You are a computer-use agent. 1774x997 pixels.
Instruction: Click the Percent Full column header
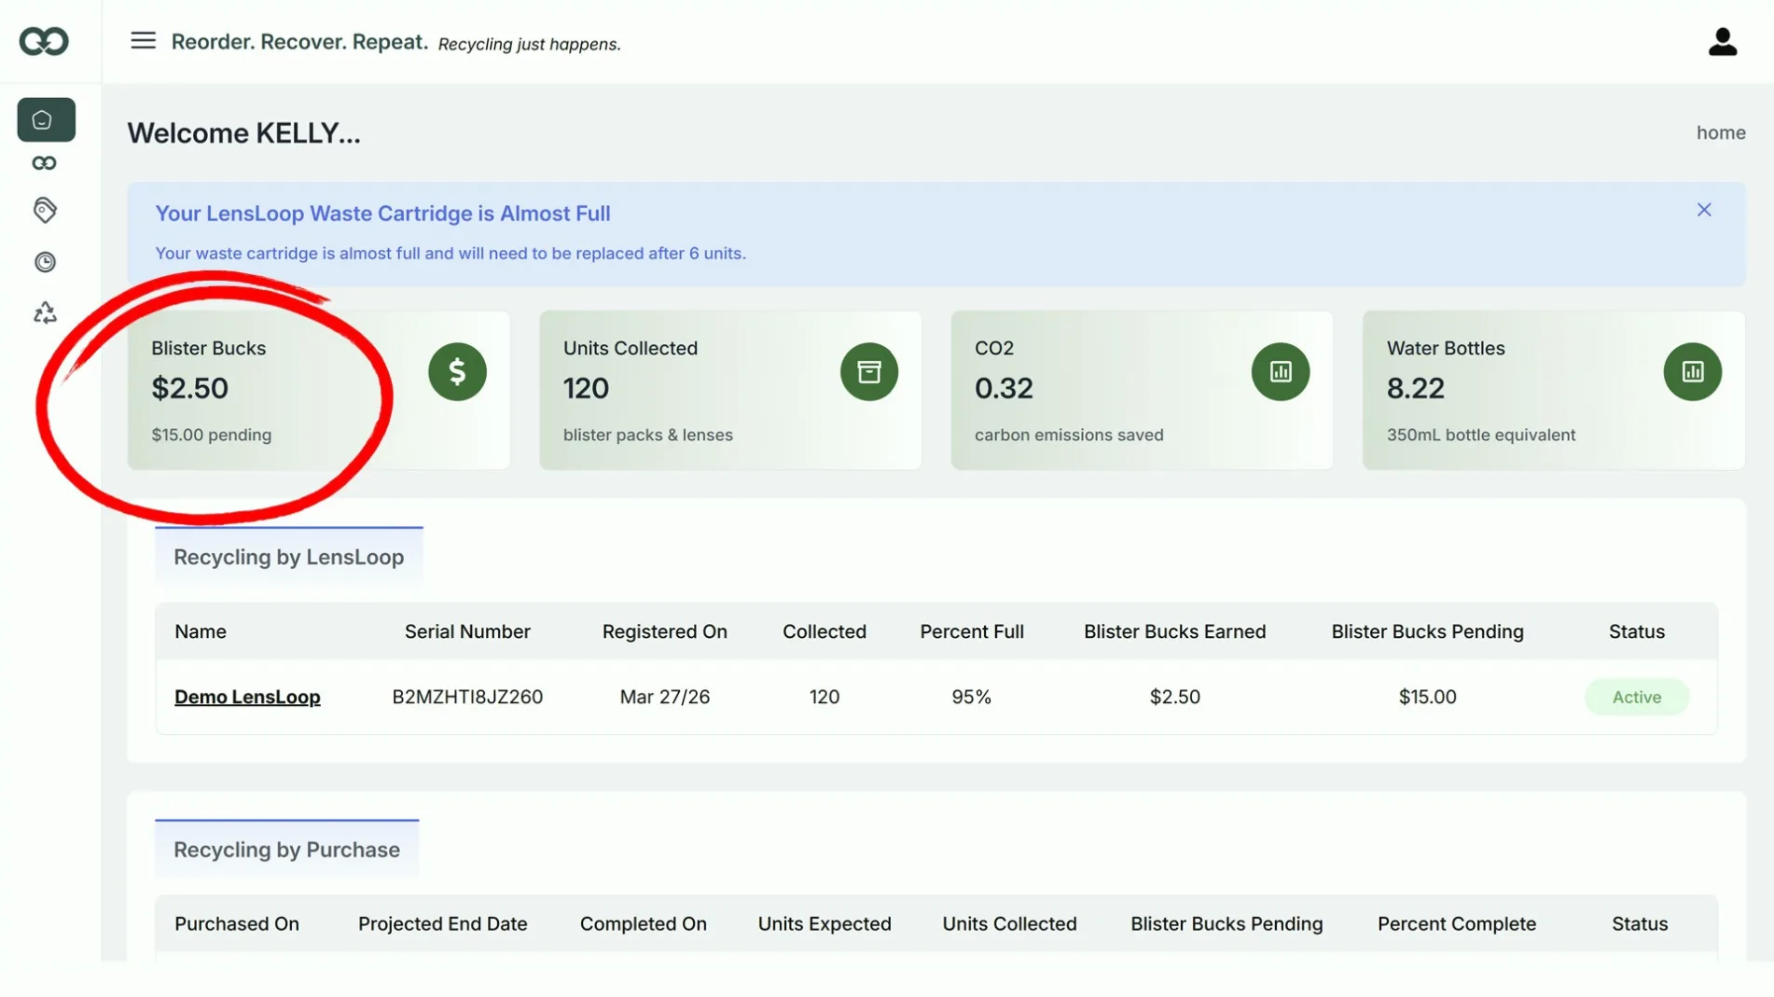pyautogui.click(x=971, y=631)
